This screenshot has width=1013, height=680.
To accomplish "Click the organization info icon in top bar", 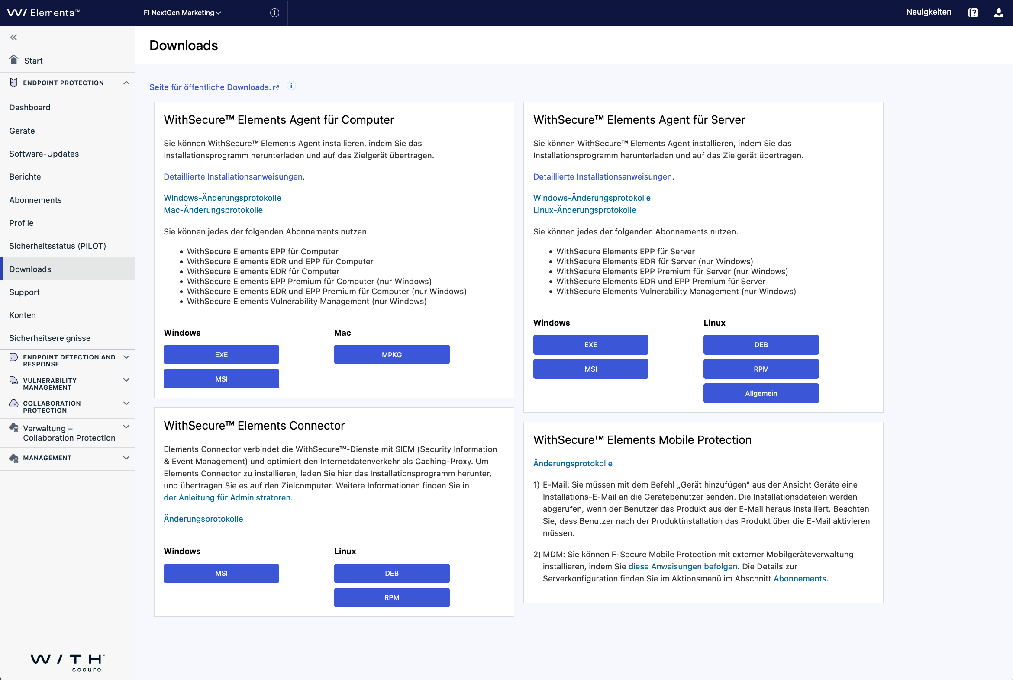I will coord(274,13).
